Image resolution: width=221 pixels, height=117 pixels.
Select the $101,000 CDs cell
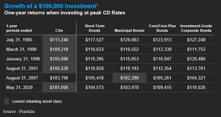point(59,88)
